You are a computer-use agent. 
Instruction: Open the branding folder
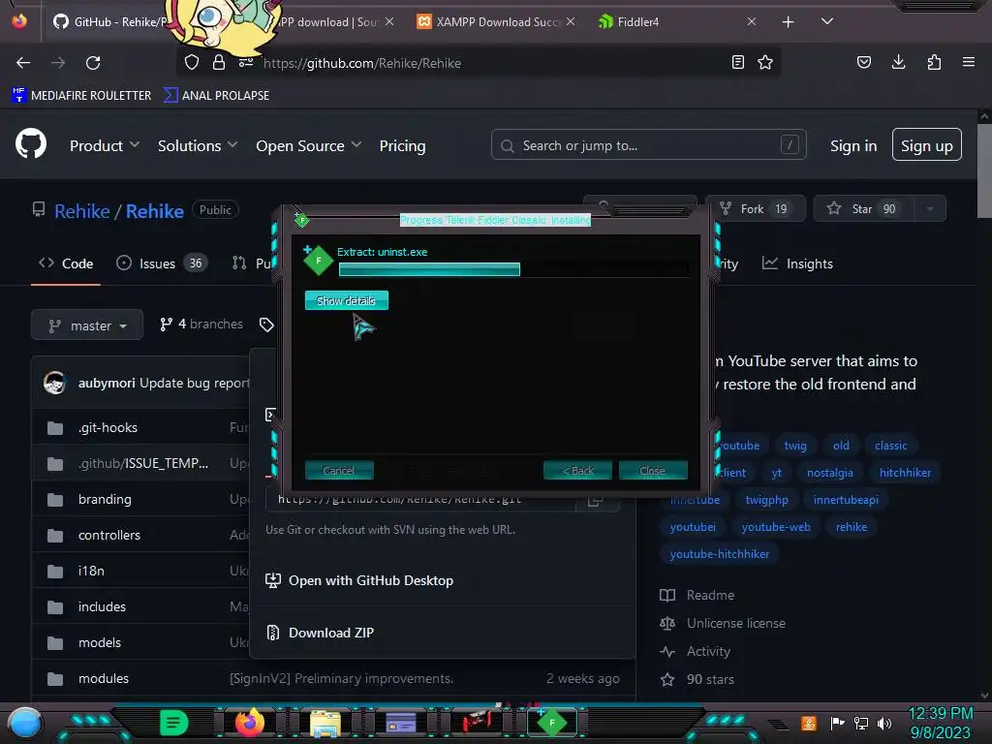click(x=105, y=499)
